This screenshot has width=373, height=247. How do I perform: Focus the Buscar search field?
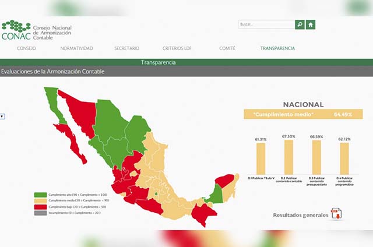[266, 24]
